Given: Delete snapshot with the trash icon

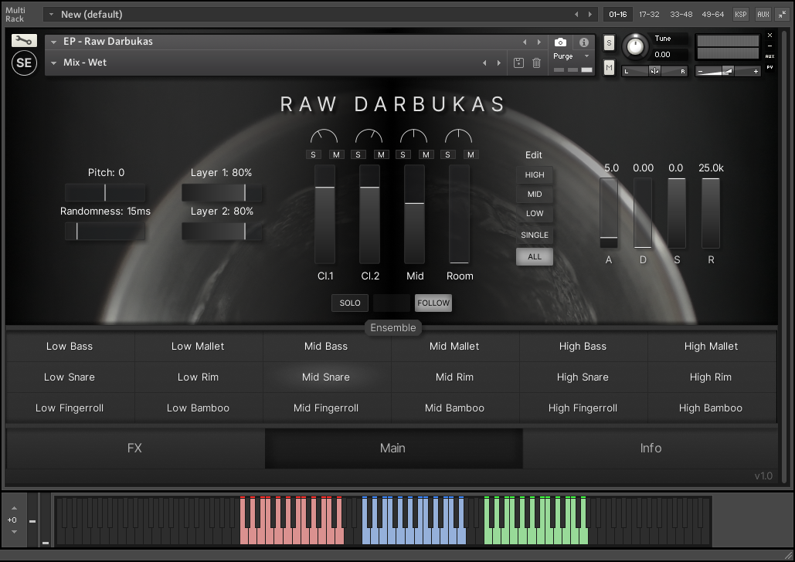Looking at the screenshot, I should click(537, 63).
